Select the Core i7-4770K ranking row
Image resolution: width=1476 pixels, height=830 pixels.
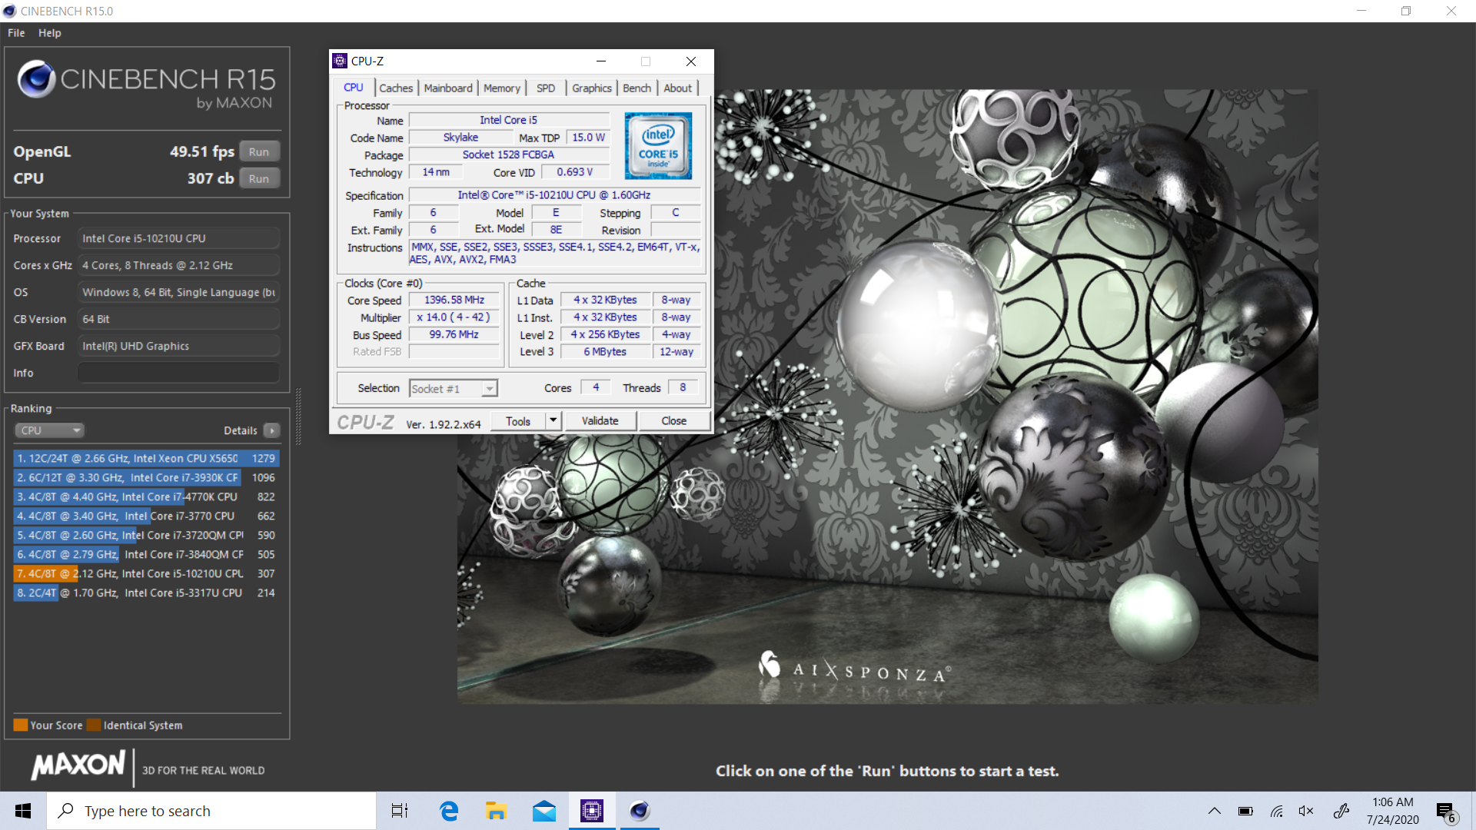pyautogui.click(x=146, y=496)
